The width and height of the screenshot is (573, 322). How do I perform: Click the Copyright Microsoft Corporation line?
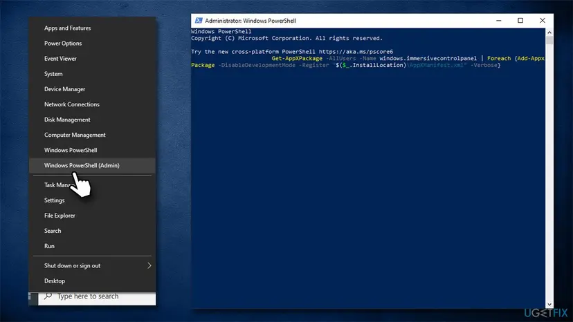287,38
